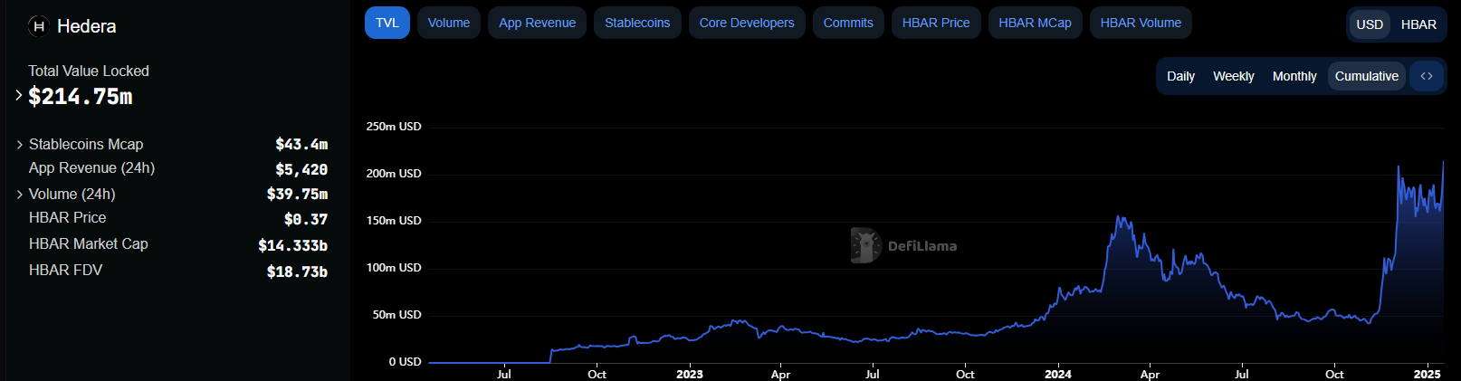
Task: Click the $214.75m TVL value
Action: pyautogui.click(x=81, y=97)
